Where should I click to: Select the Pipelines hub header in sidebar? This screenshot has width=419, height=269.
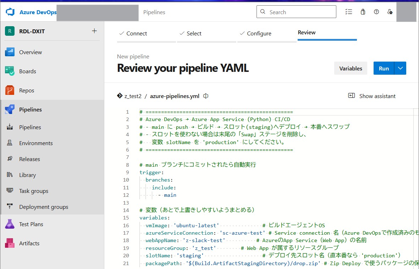coord(31,110)
